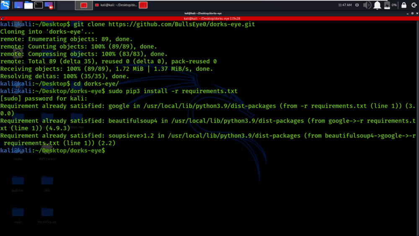Lock the screen with padlock icon

[404, 5]
